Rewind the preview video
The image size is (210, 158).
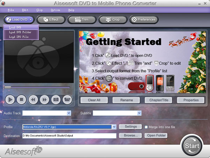click(x=33, y=99)
